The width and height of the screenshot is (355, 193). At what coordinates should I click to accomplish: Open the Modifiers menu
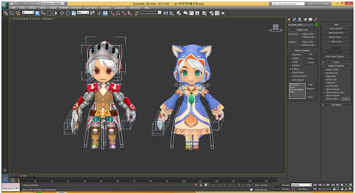64,8
